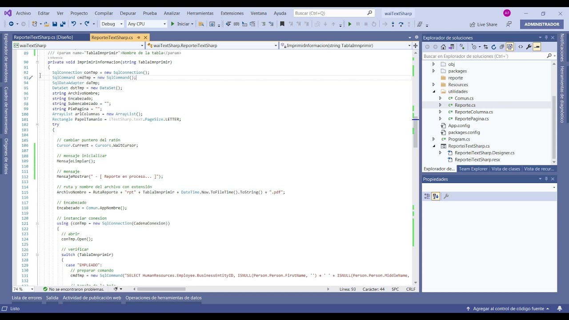569x320 pixels.
Task: Click the Redo arrow icon
Action: click(x=87, y=24)
